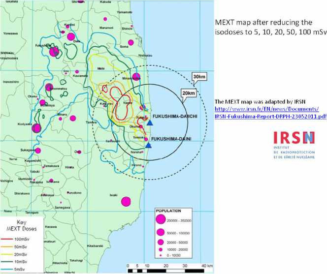Viewport: 327px width, 274px height.
Task: Click the 'Furudono' town label
Action: click(x=74, y=193)
